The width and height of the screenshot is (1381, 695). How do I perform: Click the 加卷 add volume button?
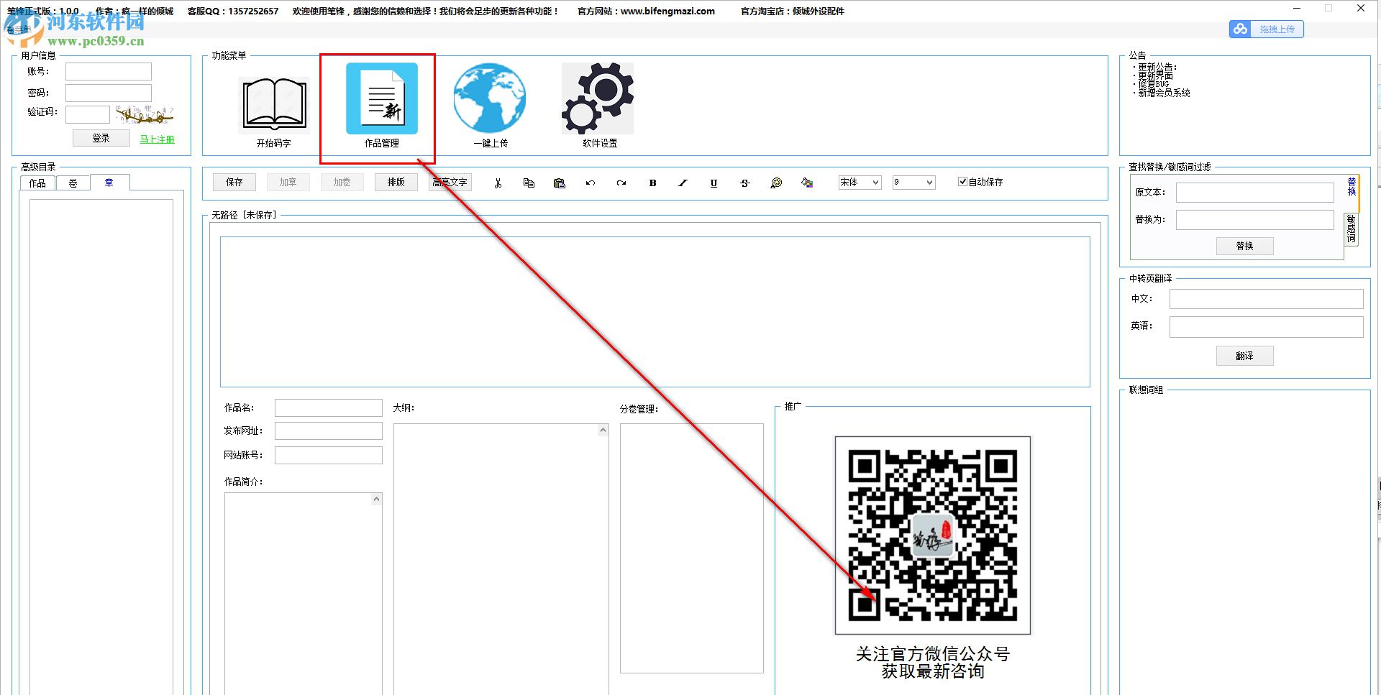click(342, 183)
